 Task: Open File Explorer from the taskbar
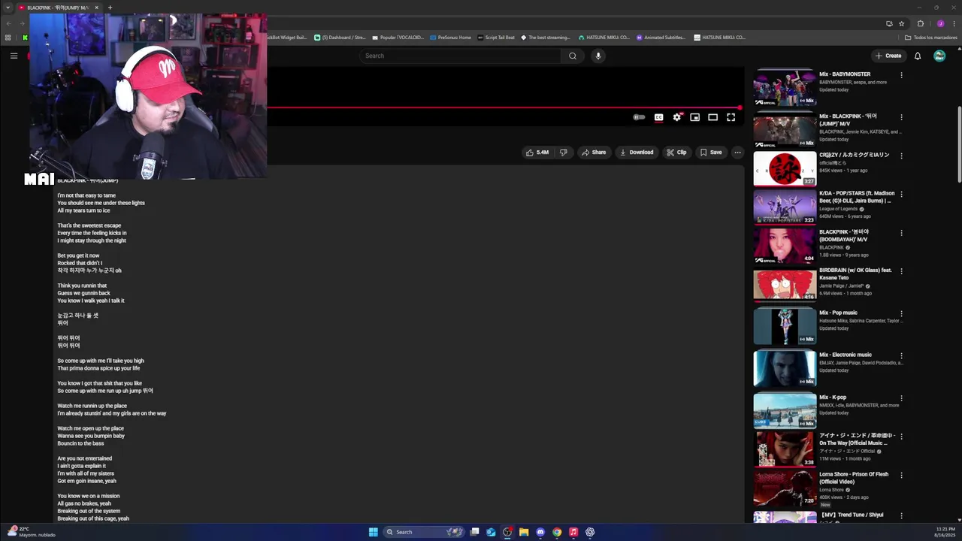[524, 532]
